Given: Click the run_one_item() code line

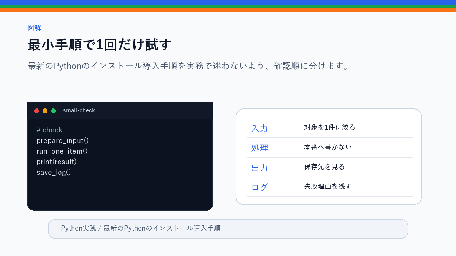Looking at the screenshot, I should [x=62, y=151].
